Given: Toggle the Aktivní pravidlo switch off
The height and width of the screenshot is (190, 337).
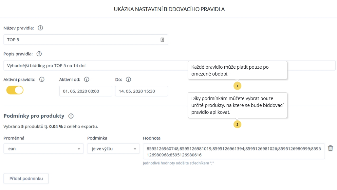Looking at the screenshot, I should tap(15, 90).
